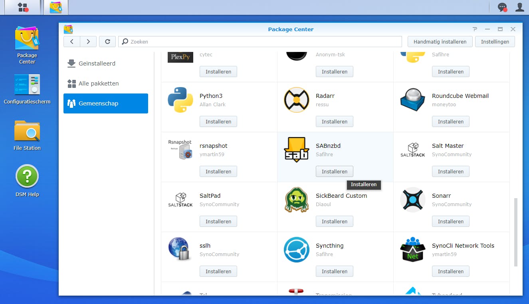Install the sslh package
The image size is (529, 304).
218,271
